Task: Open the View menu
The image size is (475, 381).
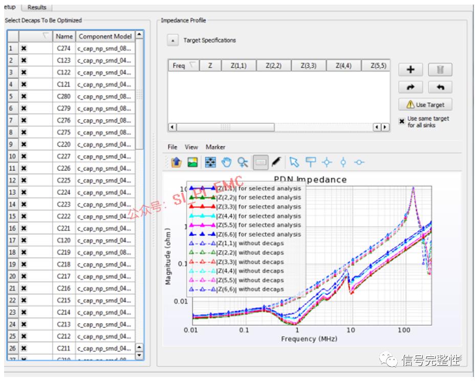Action: [191, 147]
